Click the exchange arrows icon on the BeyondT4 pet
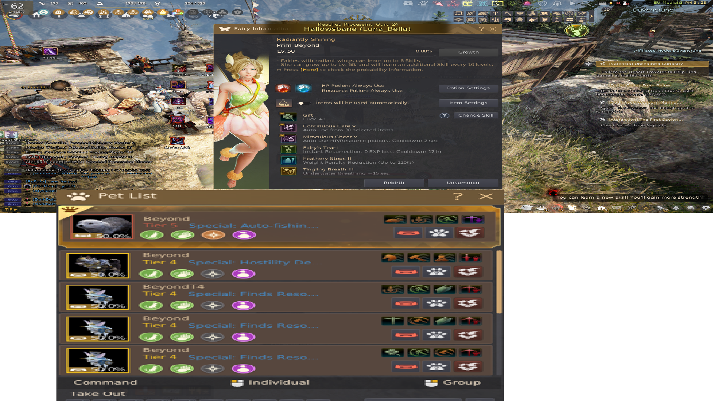This screenshot has height=401, width=713. (x=468, y=304)
